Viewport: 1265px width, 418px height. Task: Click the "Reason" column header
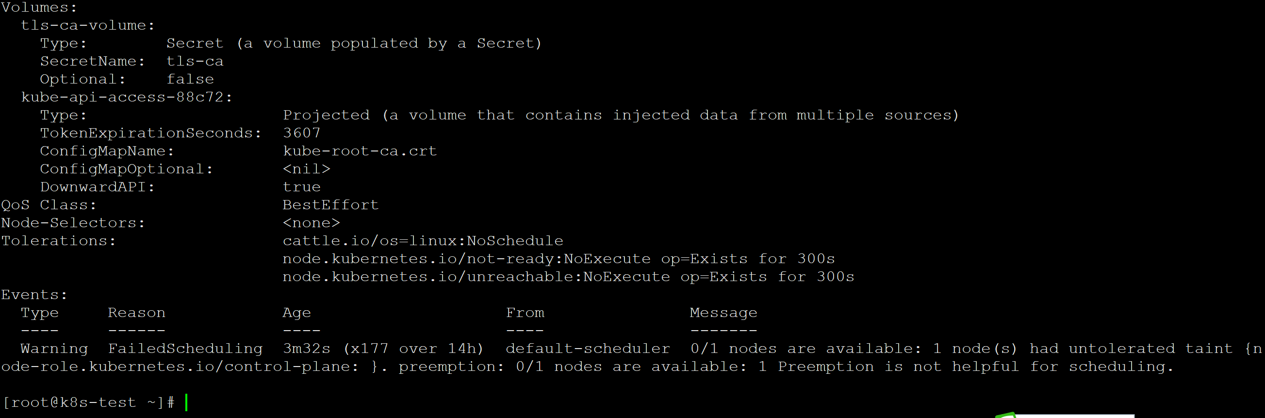[136, 313]
